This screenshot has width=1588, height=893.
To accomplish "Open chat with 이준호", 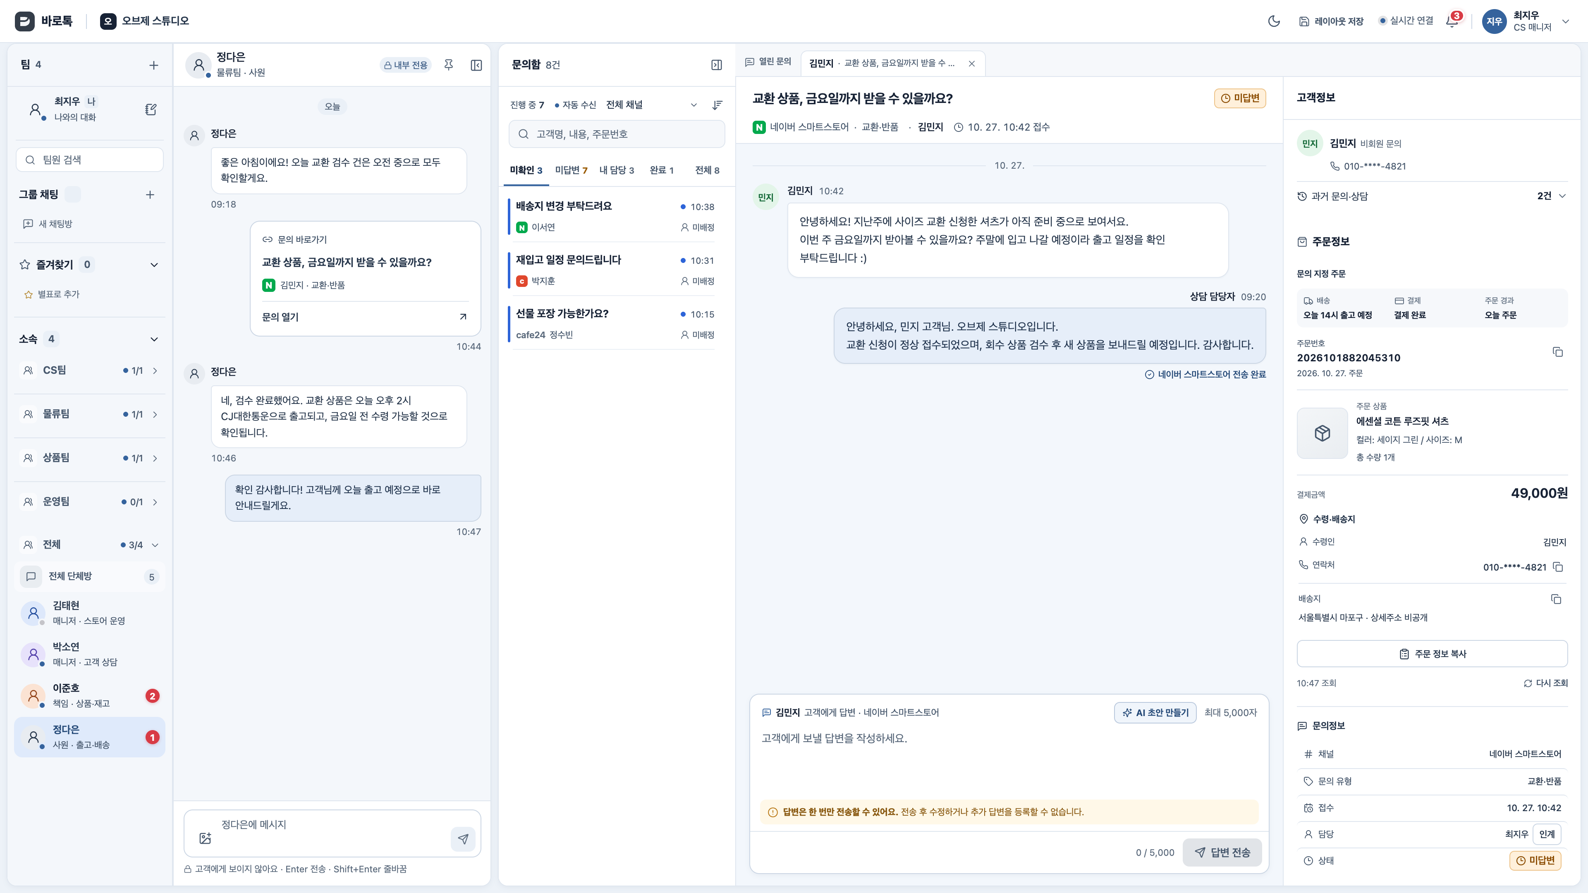I will pos(89,695).
